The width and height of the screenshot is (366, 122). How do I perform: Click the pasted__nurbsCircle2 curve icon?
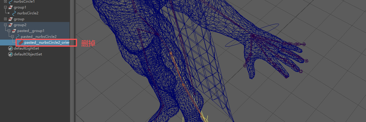[x=17, y=37]
